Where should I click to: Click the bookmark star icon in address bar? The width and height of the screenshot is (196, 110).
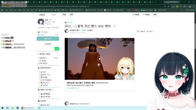point(168,6)
